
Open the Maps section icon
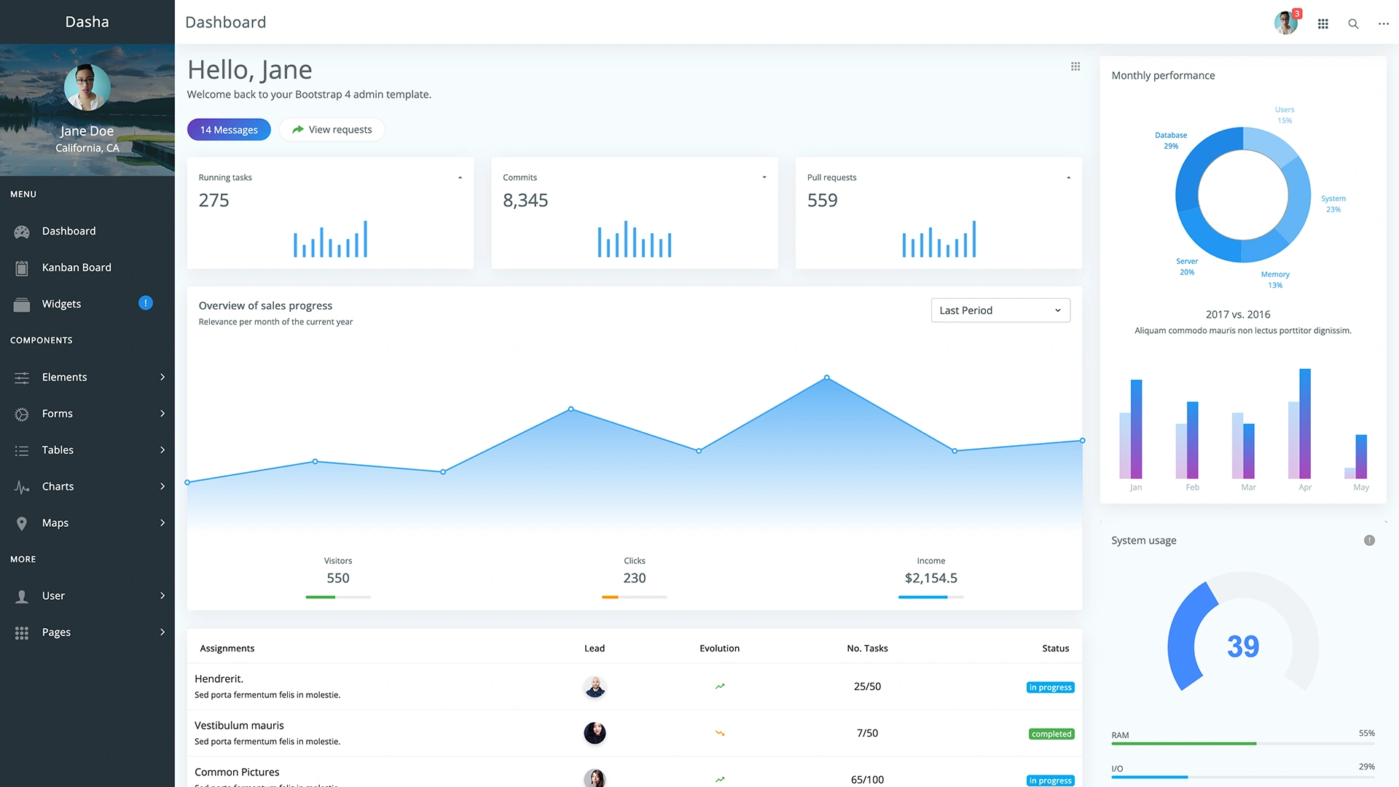pyautogui.click(x=22, y=522)
